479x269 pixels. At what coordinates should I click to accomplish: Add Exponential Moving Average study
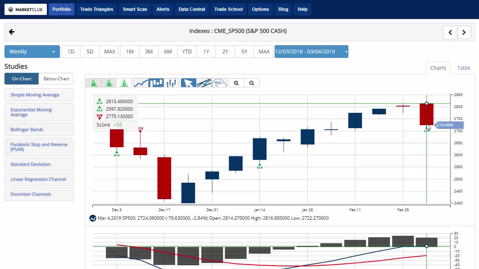pyautogui.click(x=39, y=112)
